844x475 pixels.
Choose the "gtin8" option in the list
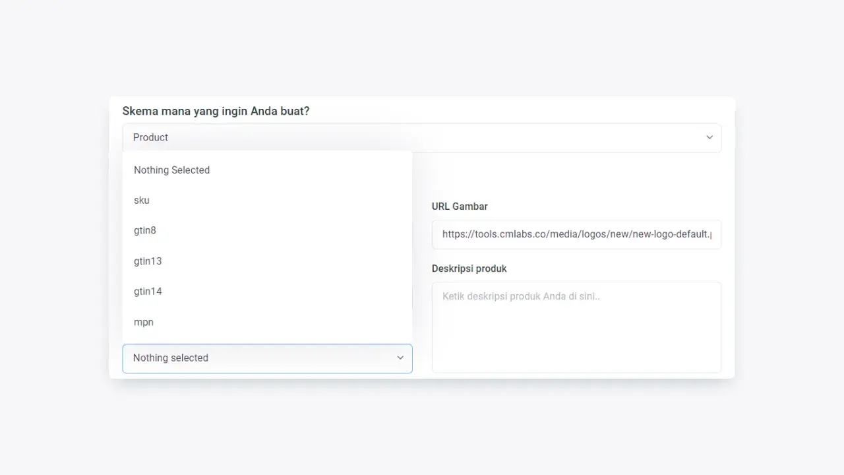click(145, 230)
